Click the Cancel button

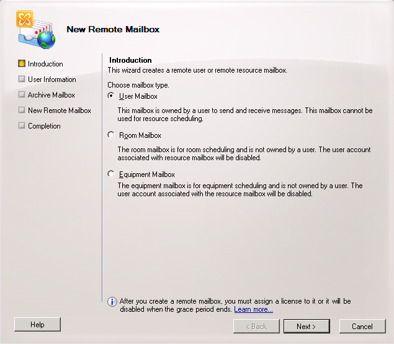362,326
